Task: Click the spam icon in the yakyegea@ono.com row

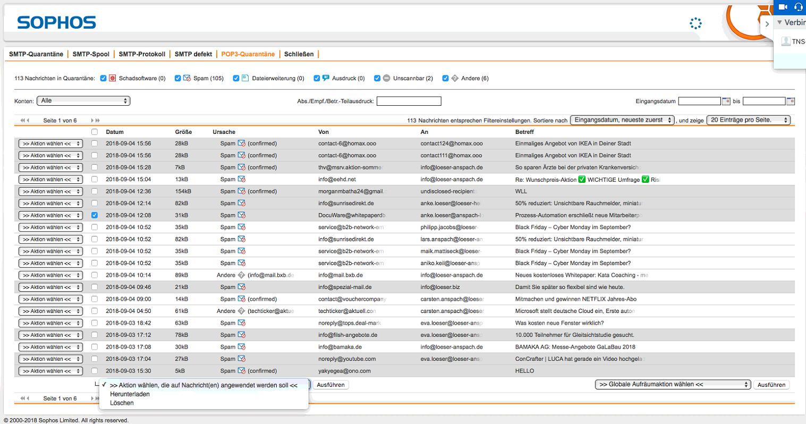Action: click(x=241, y=371)
